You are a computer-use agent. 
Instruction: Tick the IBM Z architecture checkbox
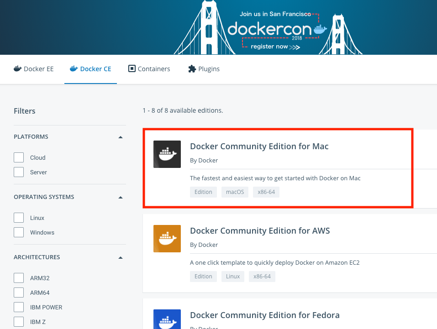19,322
